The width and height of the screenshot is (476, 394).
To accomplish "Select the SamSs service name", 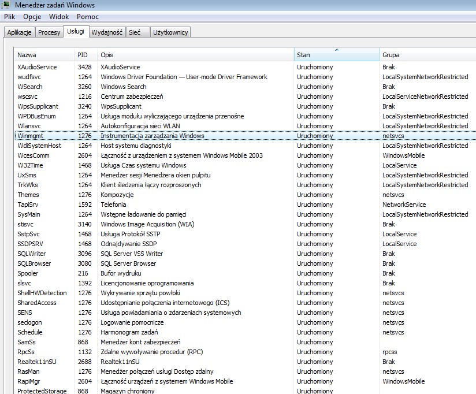I will tap(27, 342).
